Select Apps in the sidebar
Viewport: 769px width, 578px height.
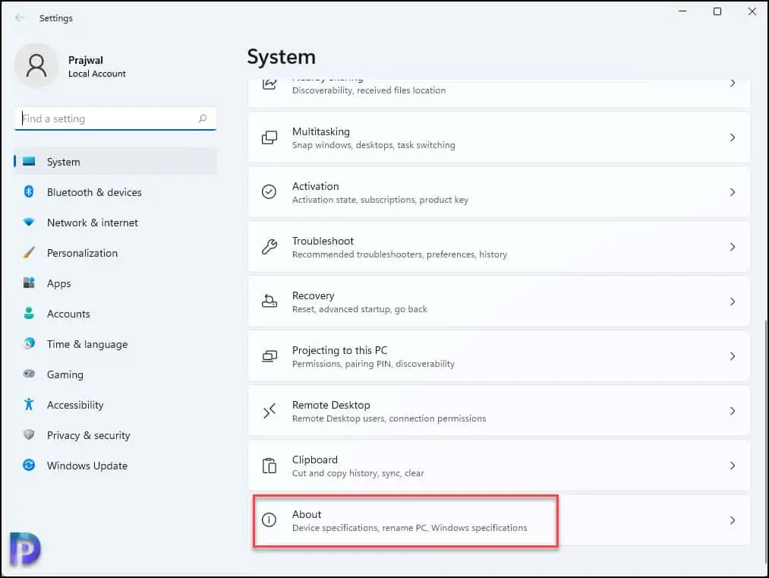58,283
